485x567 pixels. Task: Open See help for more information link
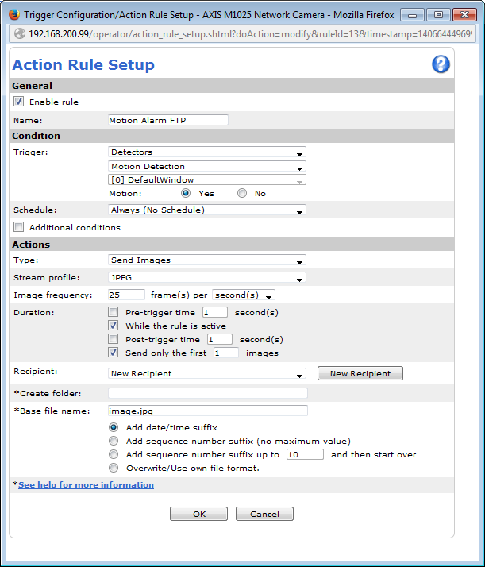click(86, 484)
